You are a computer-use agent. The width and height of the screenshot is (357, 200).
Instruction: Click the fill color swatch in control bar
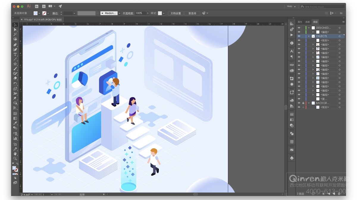[x=36, y=13]
